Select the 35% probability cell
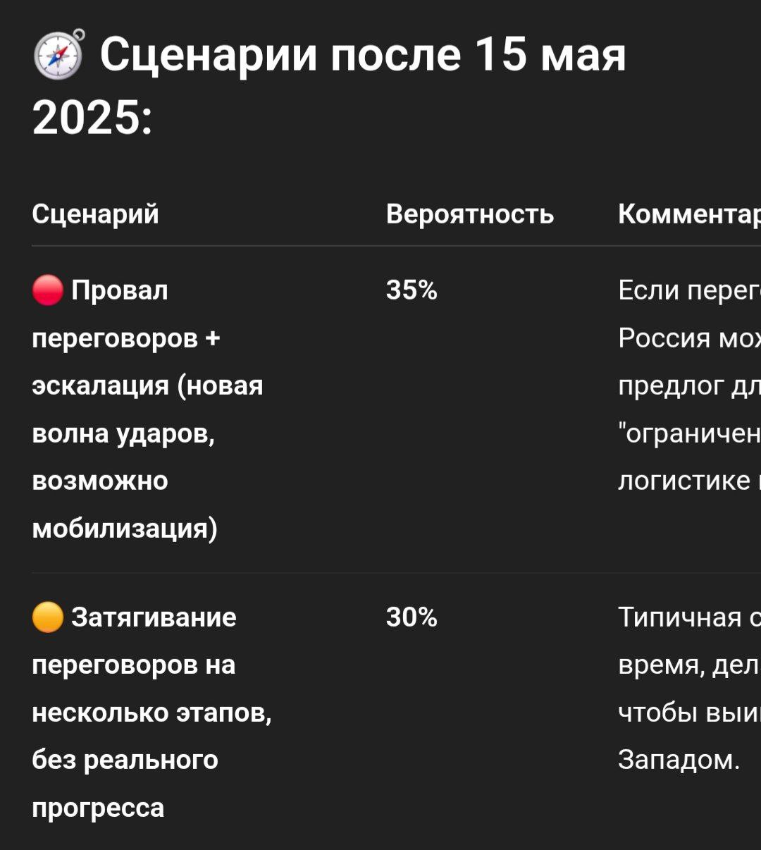 pos(412,290)
